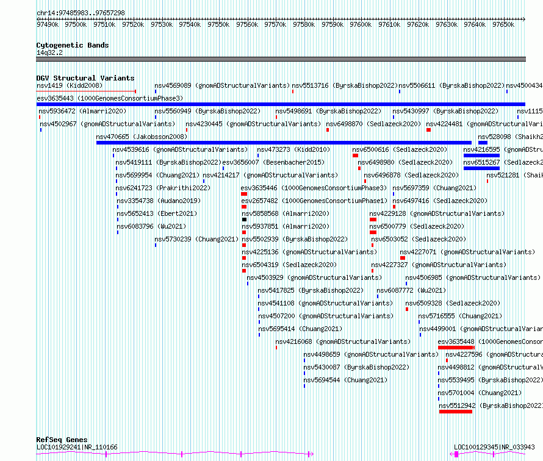Select the red esv3635448 variant bar
This screenshot has height=461, width=543.
tap(456, 348)
